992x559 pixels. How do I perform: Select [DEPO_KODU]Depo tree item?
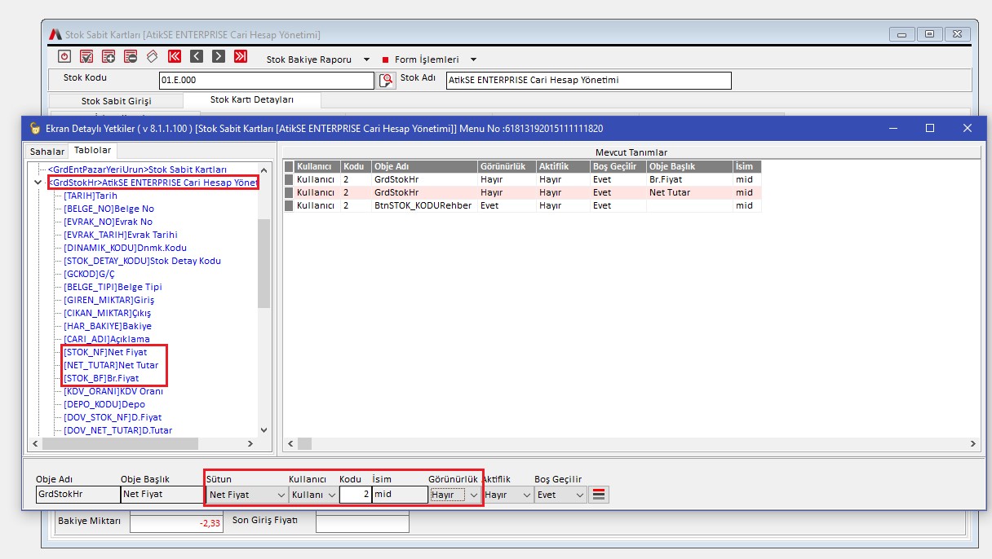click(104, 404)
